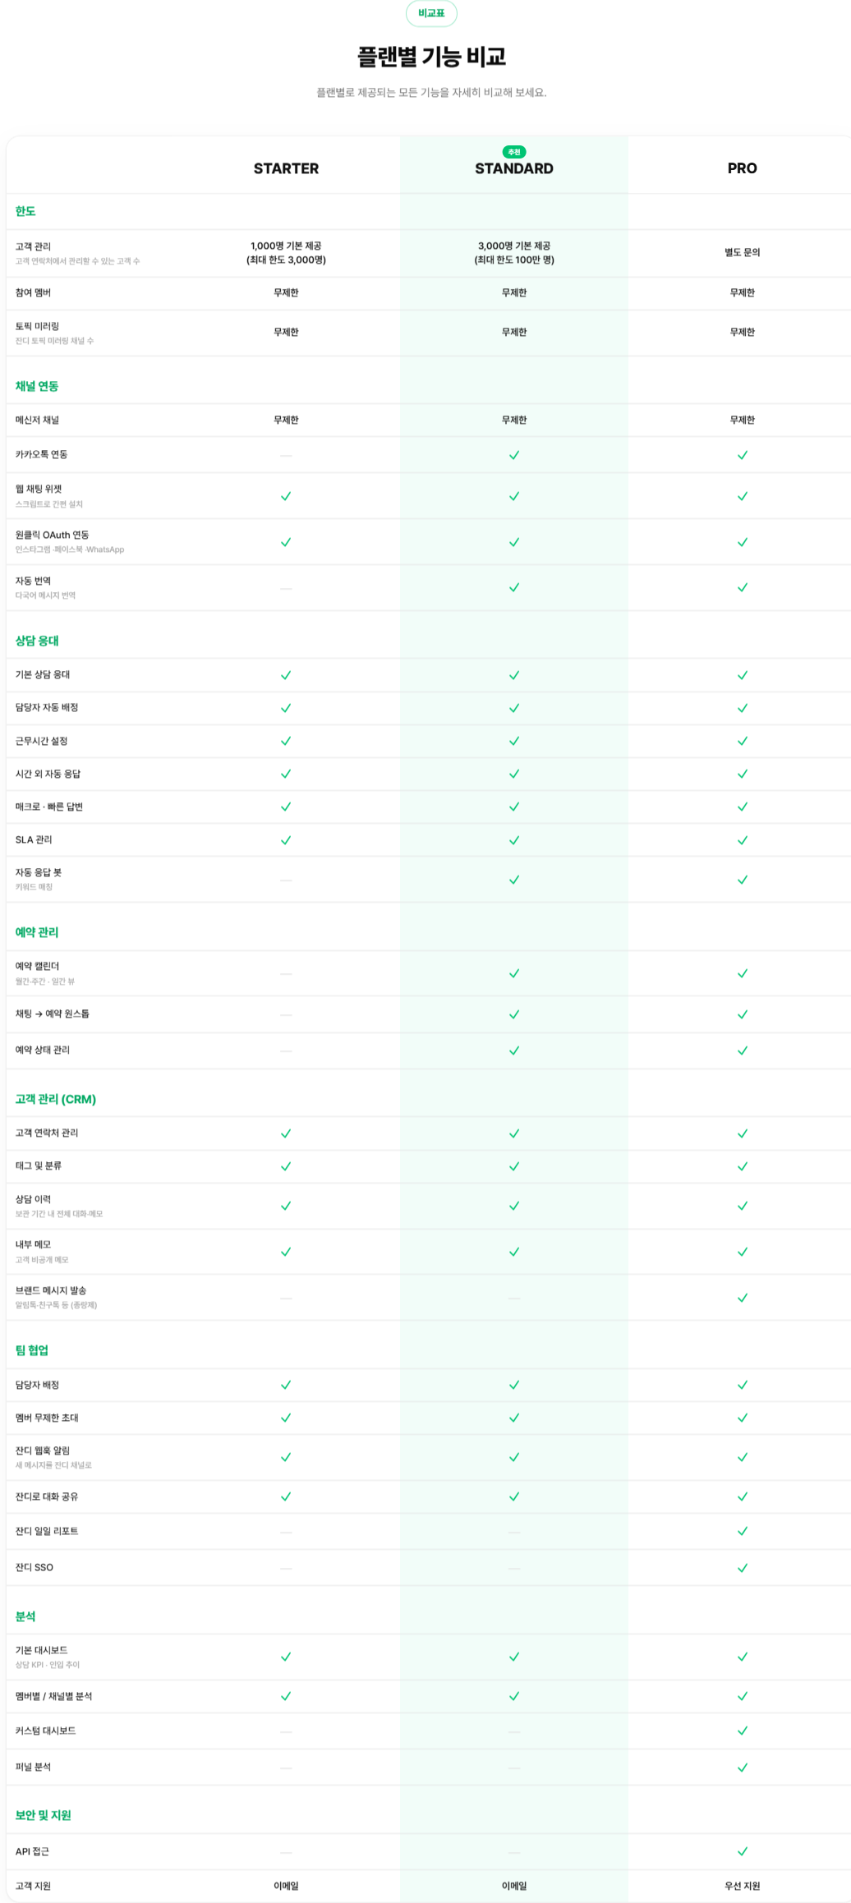Click 별도 문의 in the PRO column
Image resolution: width=851 pixels, height=1903 pixels.
tap(743, 252)
